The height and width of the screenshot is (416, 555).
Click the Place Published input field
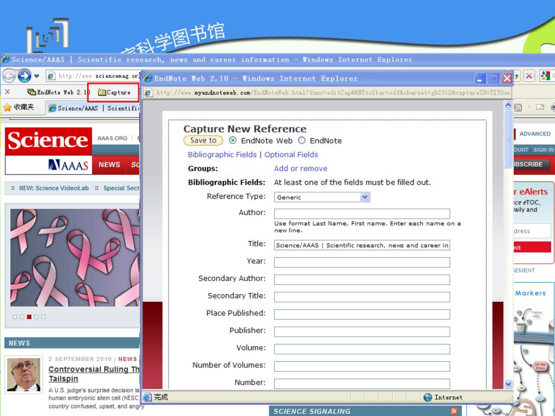[362, 314]
